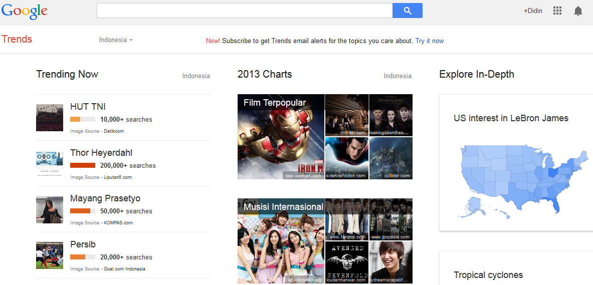
Task: Open the Liputan6.com image source link
Action: (x=118, y=177)
